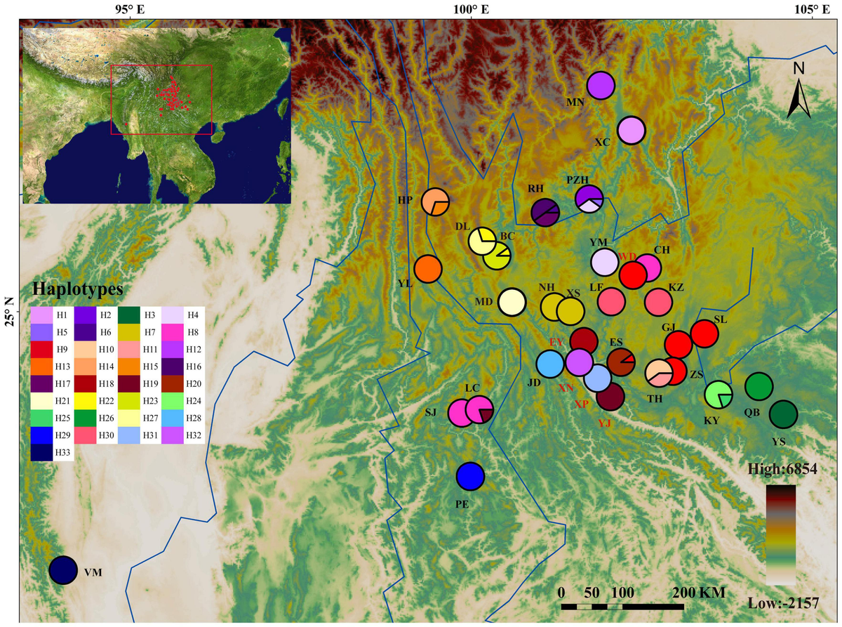The width and height of the screenshot is (842, 627).
Task: Select the pink XC population circle
Action: coord(631,131)
